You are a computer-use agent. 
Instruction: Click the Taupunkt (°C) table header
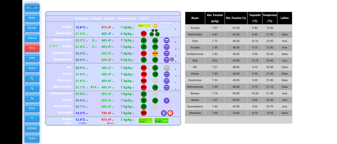coord(255,18)
